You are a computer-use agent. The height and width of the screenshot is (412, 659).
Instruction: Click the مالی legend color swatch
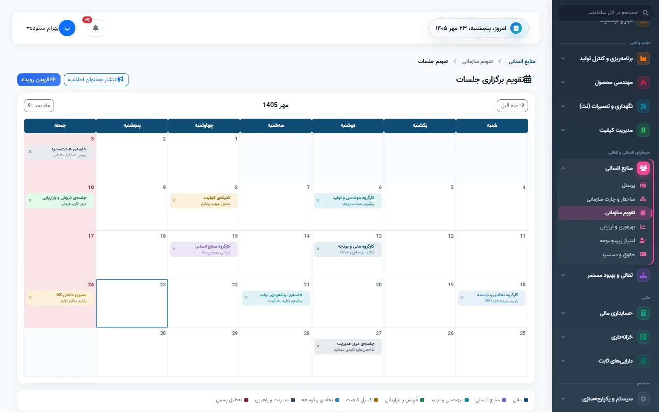click(526, 400)
